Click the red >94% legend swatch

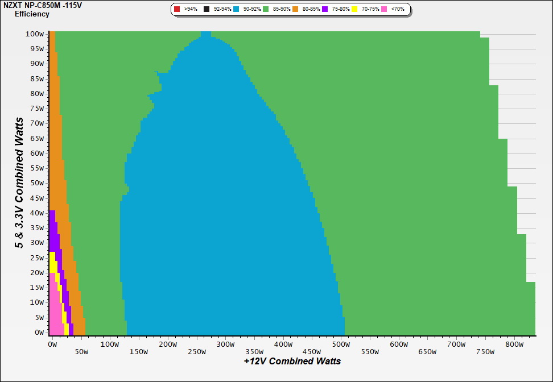[178, 10]
